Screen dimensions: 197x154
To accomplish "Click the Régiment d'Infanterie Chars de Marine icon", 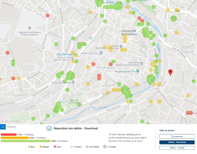I will click(30, 28).
